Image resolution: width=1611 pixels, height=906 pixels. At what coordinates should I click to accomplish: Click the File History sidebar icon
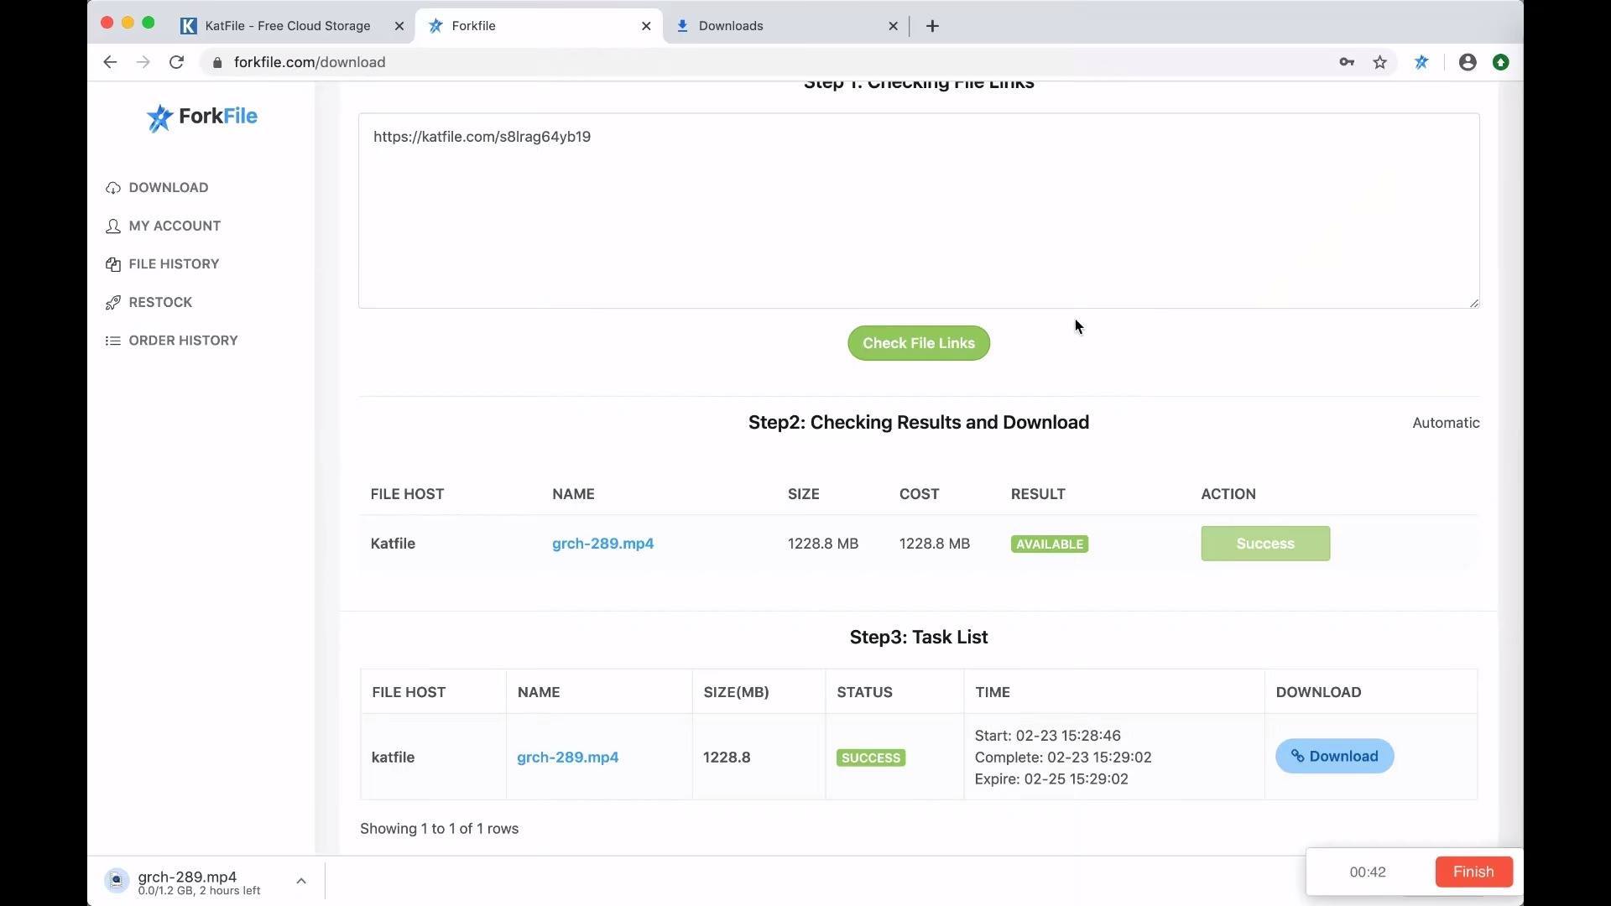pos(113,264)
